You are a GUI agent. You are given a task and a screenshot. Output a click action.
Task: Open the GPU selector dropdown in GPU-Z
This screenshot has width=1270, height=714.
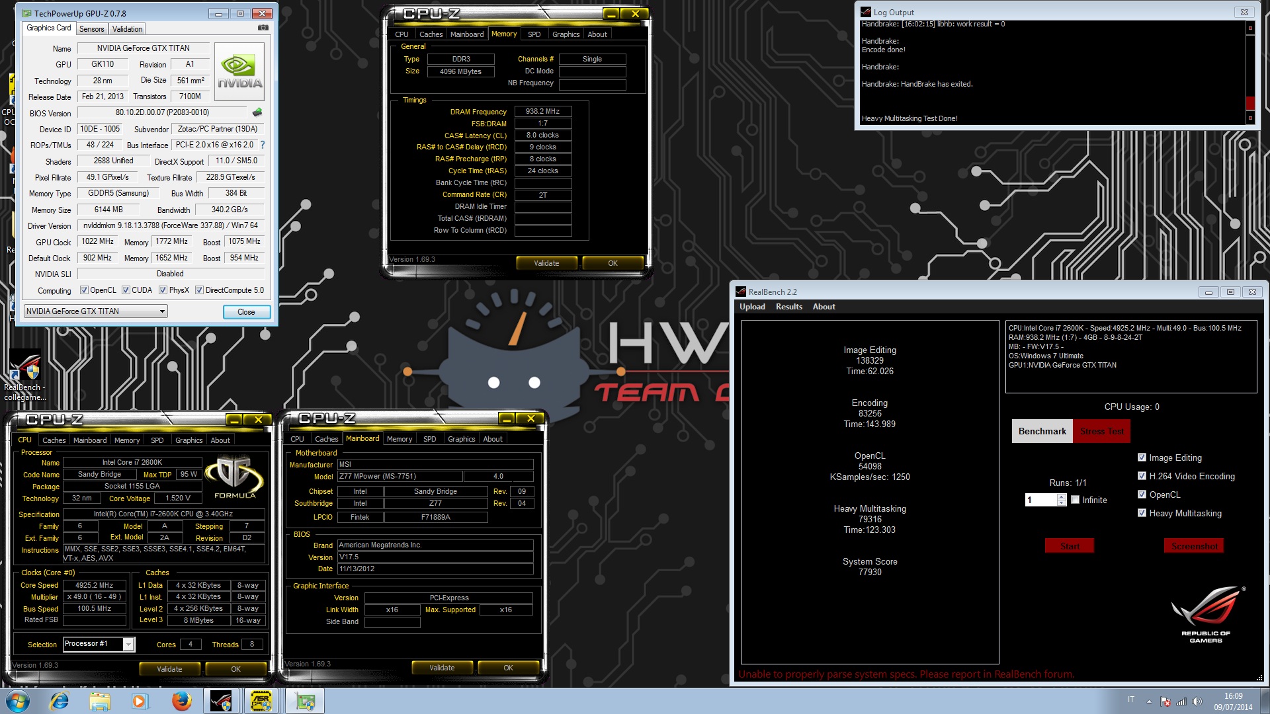95,311
